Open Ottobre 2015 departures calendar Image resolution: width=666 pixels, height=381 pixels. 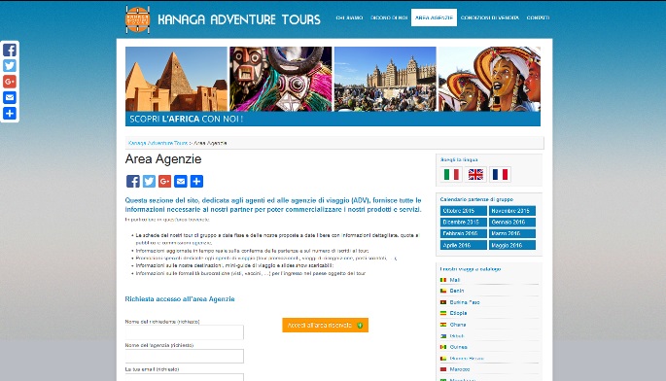tap(464, 211)
